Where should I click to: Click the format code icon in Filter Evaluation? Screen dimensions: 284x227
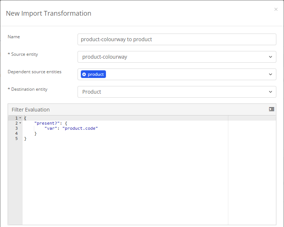[271, 109]
